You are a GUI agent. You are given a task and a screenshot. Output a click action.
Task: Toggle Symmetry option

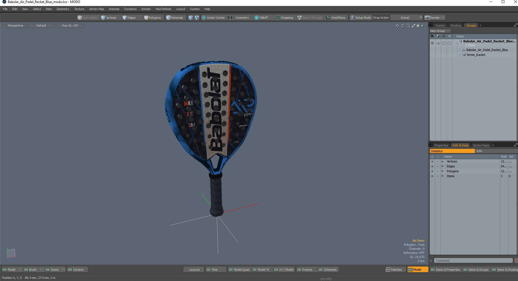coord(239,18)
